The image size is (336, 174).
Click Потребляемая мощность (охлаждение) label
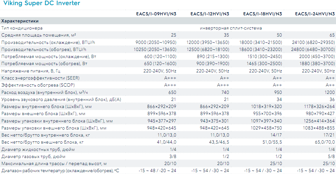click(49, 57)
